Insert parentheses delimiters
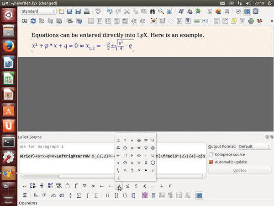This screenshot has height=206, width=274. tap(107, 195)
